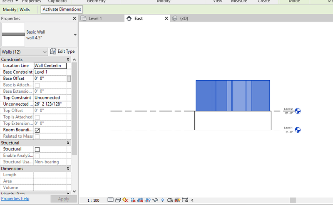The height and width of the screenshot is (205, 333).
Task: Open the wall type selector dropdown arrow
Action: click(75, 35)
